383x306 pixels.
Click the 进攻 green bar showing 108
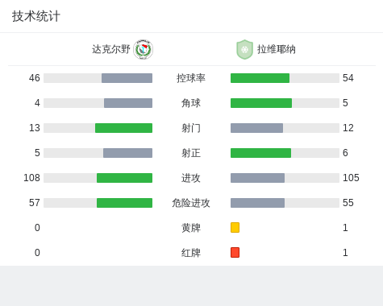124,178
